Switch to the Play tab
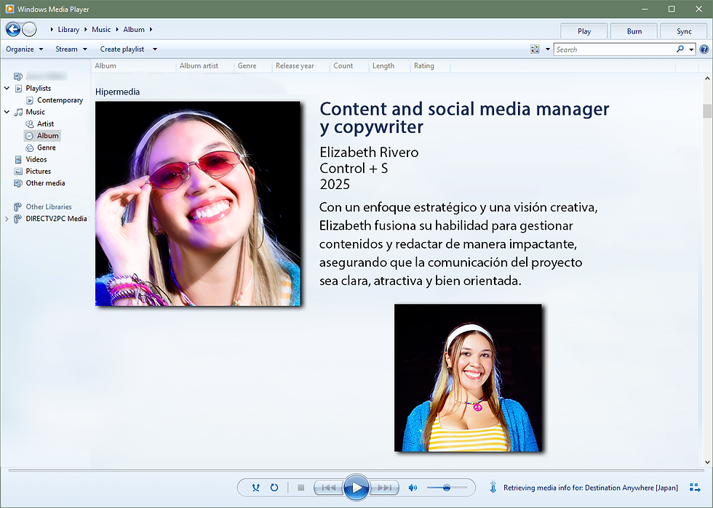Screen dimensions: 713x508 click(584, 31)
